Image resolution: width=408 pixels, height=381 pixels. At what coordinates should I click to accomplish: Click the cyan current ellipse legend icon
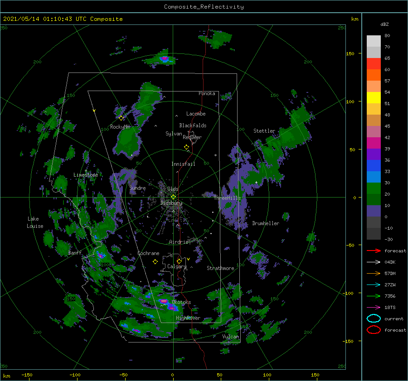coord(374,318)
